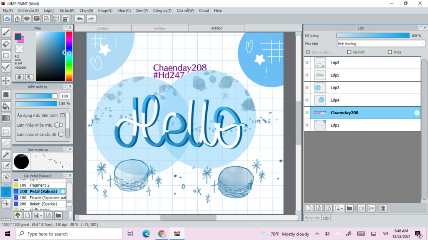The height and width of the screenshot is (240, 428).
Task: Select the Bokeh (Sparkle) brush
Action: [x=40, y=204]
